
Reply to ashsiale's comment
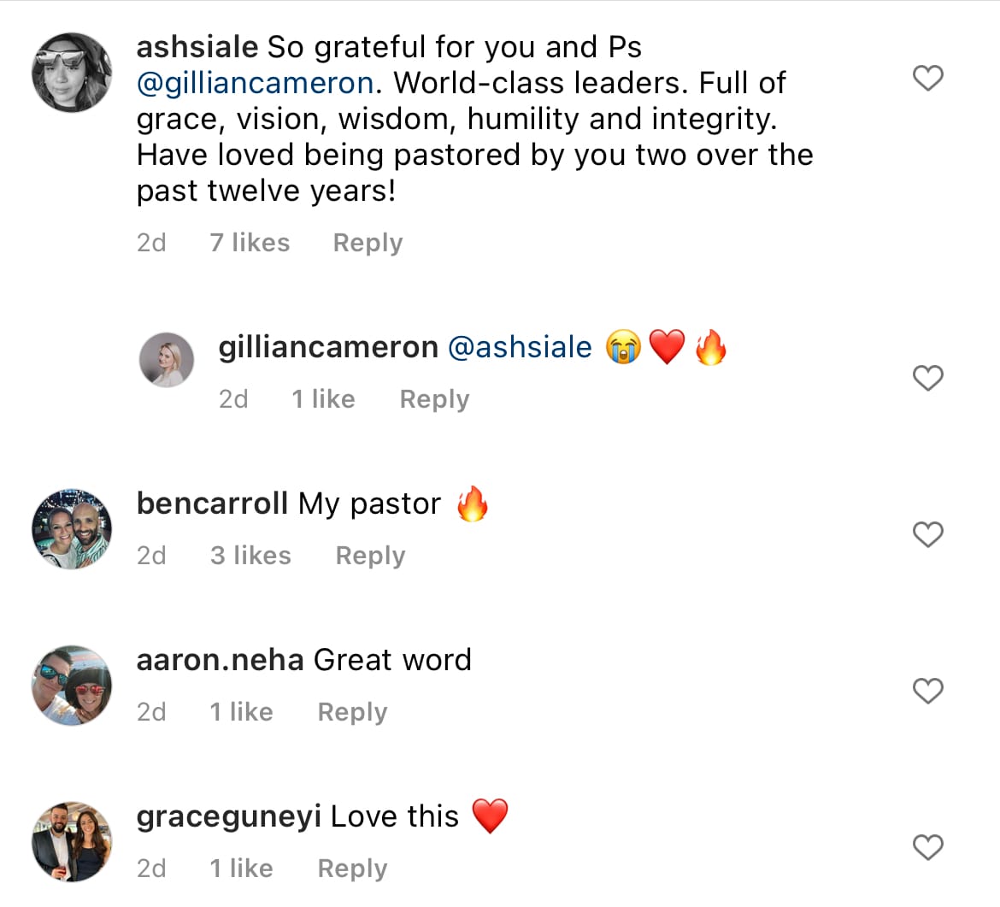point(367,242)
